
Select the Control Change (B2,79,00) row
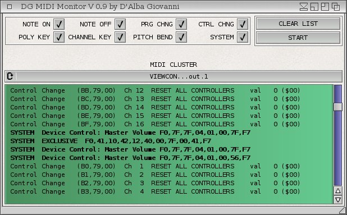coord(169,183)
